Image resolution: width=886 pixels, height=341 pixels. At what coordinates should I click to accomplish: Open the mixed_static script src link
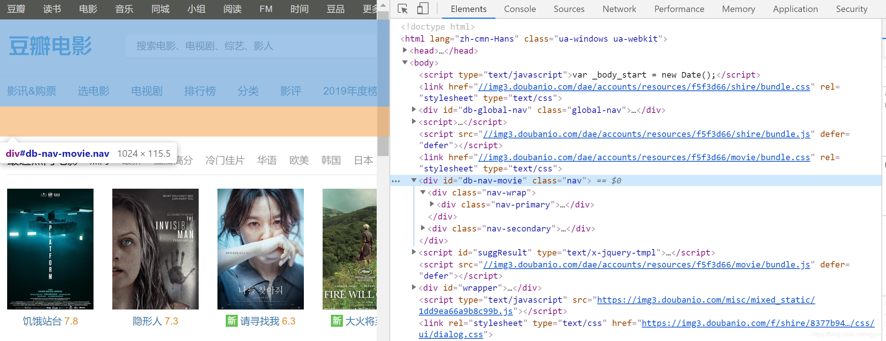click(x=706, y=300)
